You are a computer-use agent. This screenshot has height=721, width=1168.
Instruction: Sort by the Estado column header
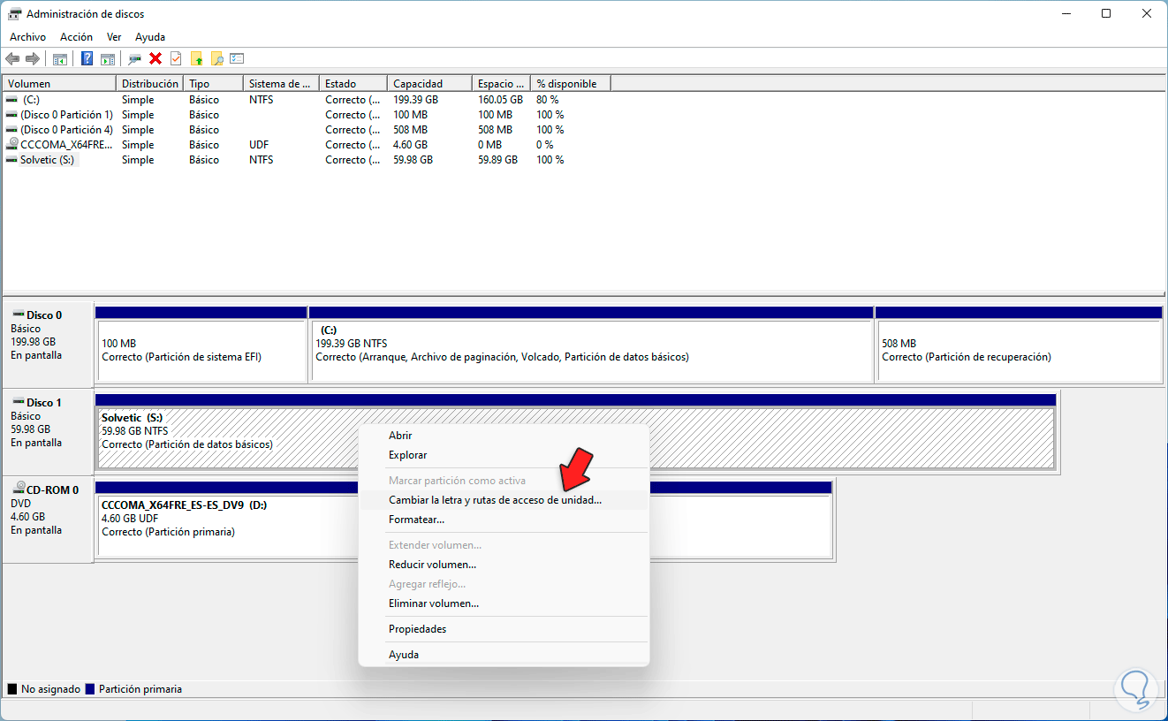pyautogui.click(x=353, y=84)
